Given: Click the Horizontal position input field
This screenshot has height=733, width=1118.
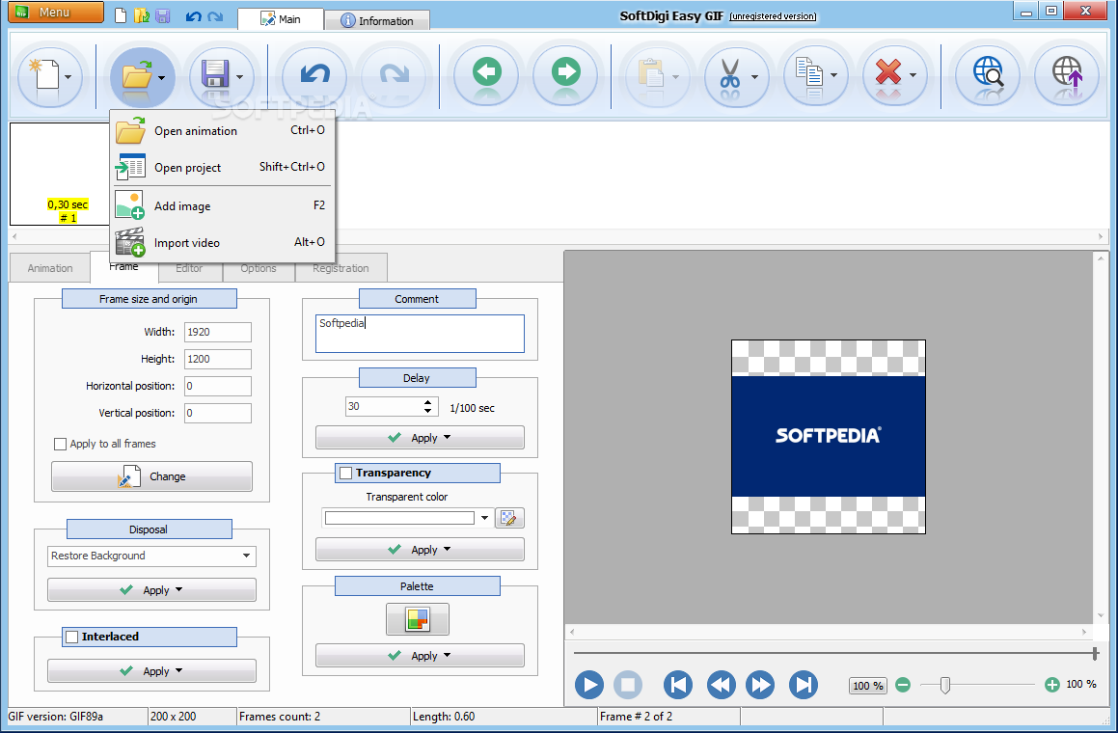Looking at the screenshot, I should tap(218, 387).
